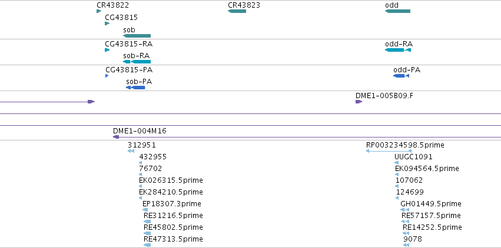Select the odd-RA transcript glyph
The image size is (501, 248).
coord(398,50)
